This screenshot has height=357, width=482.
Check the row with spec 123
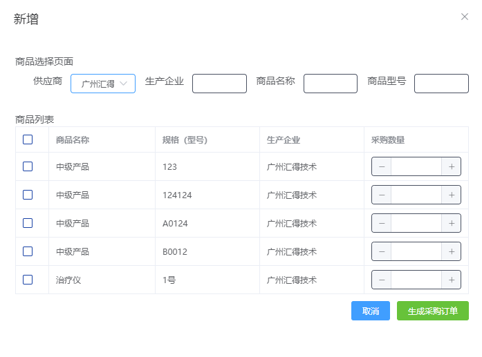[28, 166]
